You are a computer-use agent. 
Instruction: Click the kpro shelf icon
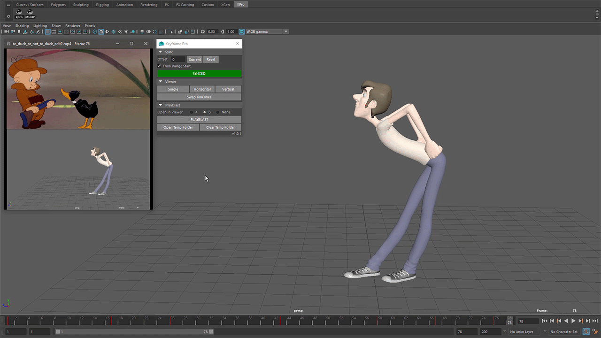[x=19, y=13]
